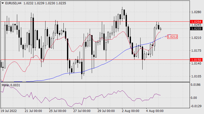Click the 0.0186 oscillator scale value
Viewport: 204px width, 114px height.
point(196,85)
